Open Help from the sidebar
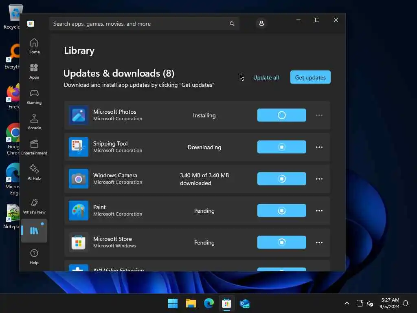The height and width of the screenshot is (313, 417). pos(34,257)
